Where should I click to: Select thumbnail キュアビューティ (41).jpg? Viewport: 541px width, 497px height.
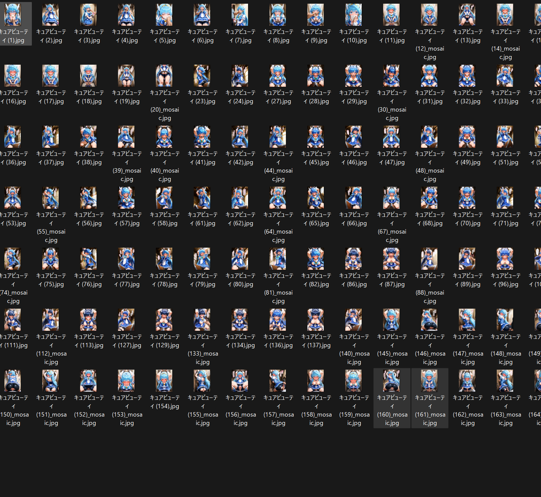[202, 137]
